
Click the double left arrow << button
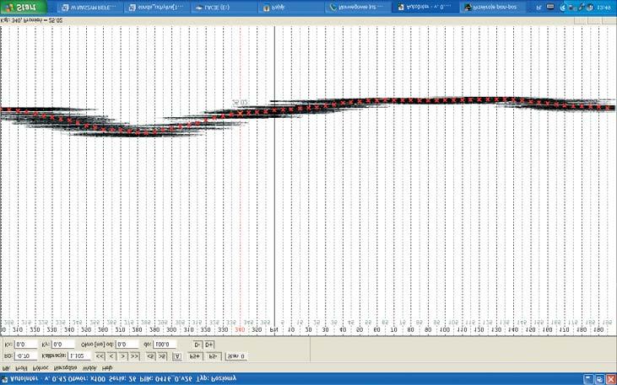[x=100, y=356]
